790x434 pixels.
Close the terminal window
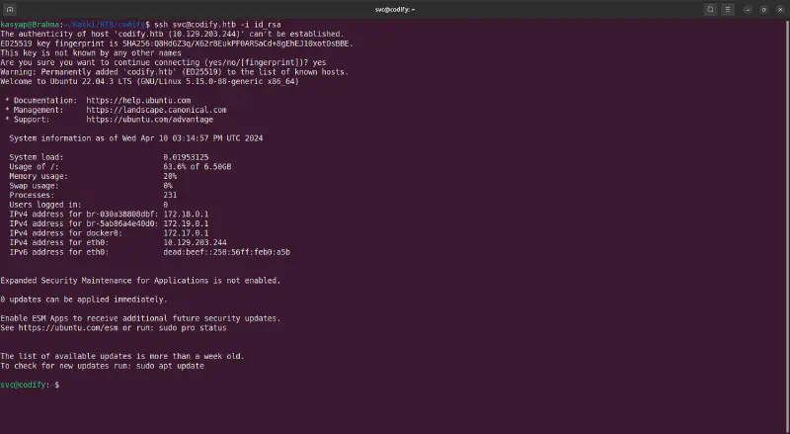pyautogui.click(x=777, y=9)
